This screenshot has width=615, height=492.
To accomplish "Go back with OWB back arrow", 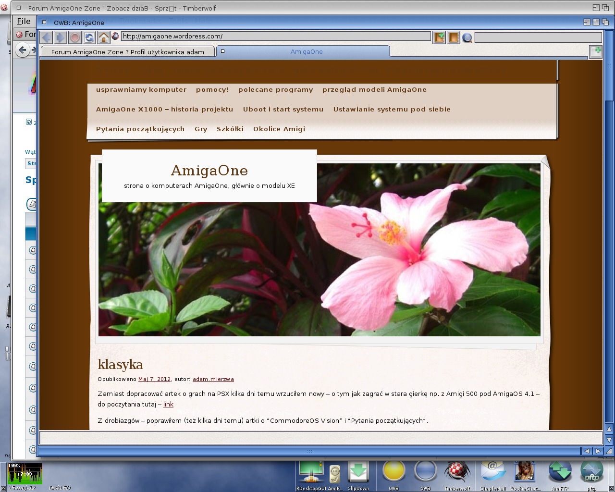I will click(46, 37).
